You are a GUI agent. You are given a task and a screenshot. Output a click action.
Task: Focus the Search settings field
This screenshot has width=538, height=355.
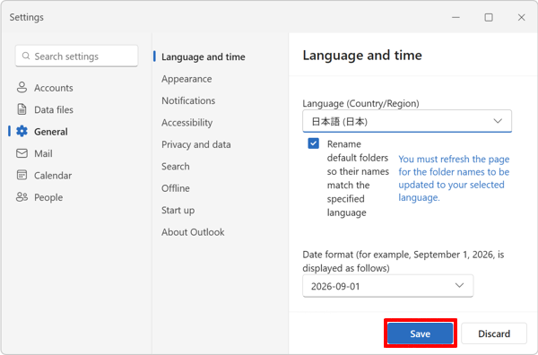(76, 56)
